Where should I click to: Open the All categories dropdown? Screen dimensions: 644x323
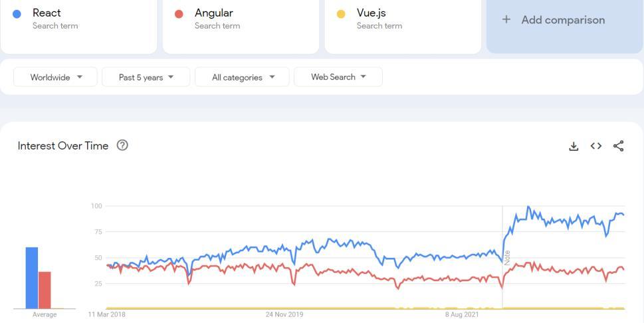pos(243,77)
